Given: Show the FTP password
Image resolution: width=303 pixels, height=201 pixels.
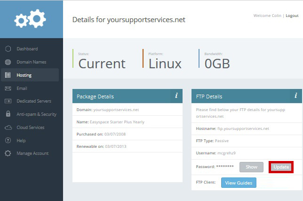Looking at the screenshot, I should click(251, 167).
